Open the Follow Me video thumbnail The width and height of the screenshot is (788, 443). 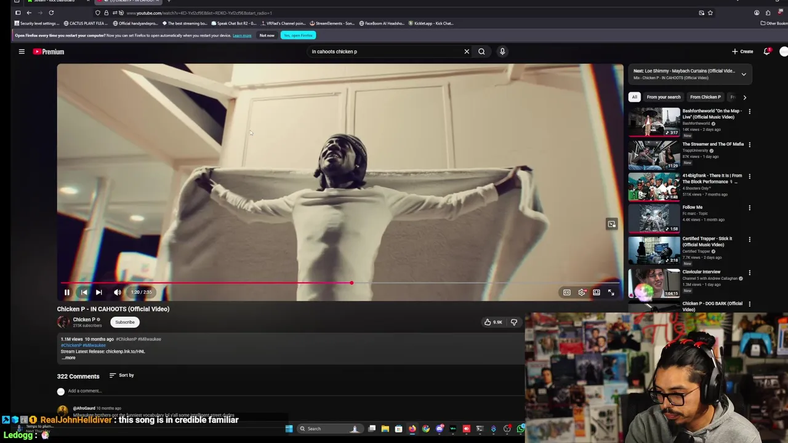[x=654, y=218]
